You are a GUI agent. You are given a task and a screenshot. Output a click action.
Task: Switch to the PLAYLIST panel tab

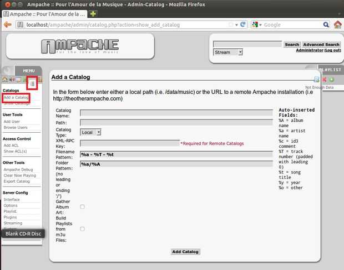(331, 70)
